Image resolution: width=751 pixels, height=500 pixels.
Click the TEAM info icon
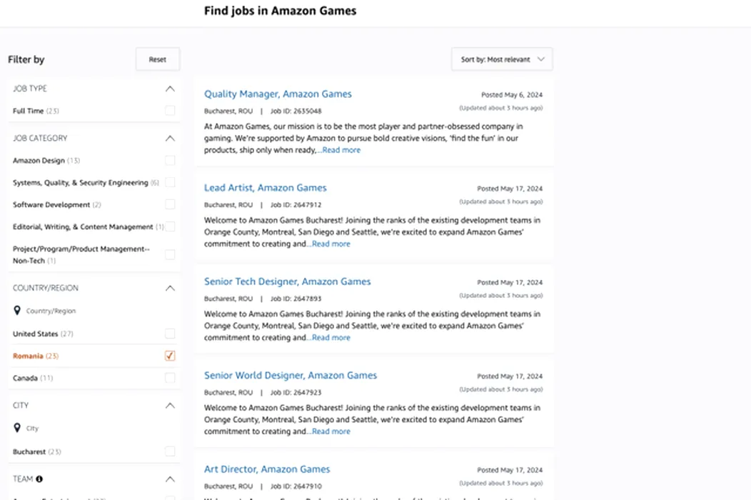coord(39,479)
